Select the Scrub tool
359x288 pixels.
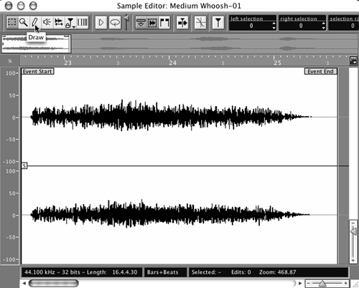pos(58,23)
